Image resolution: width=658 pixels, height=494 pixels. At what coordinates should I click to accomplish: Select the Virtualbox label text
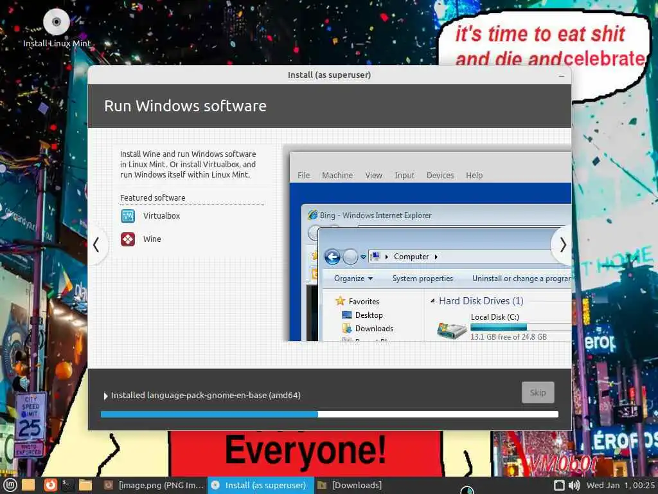161,216
